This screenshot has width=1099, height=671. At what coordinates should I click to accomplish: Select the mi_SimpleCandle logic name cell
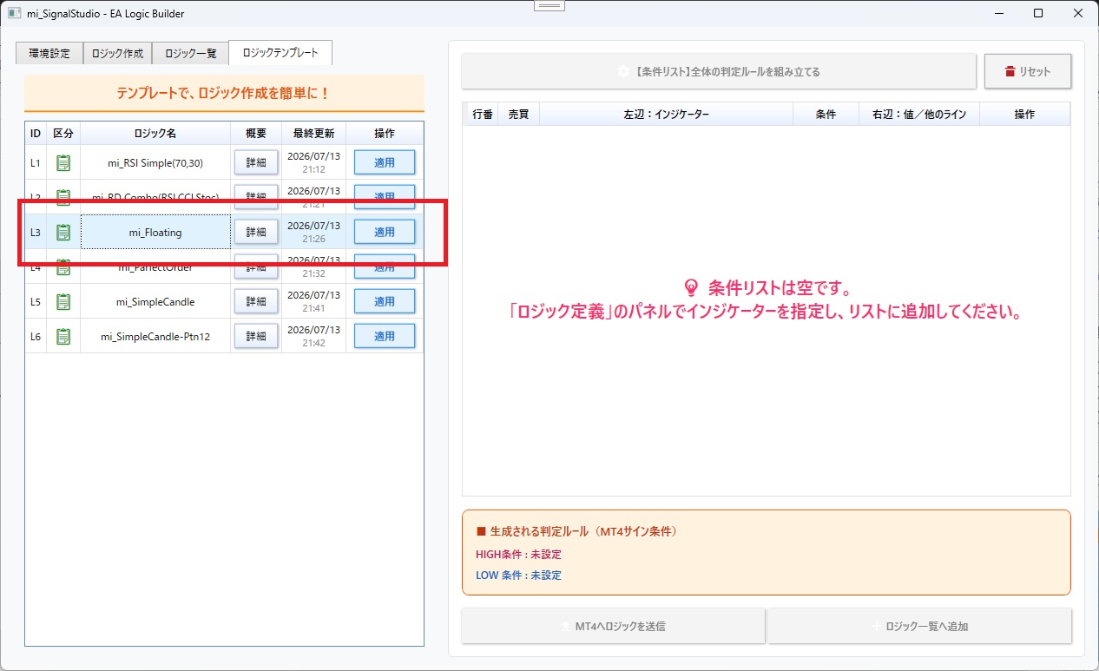[155, 301]
